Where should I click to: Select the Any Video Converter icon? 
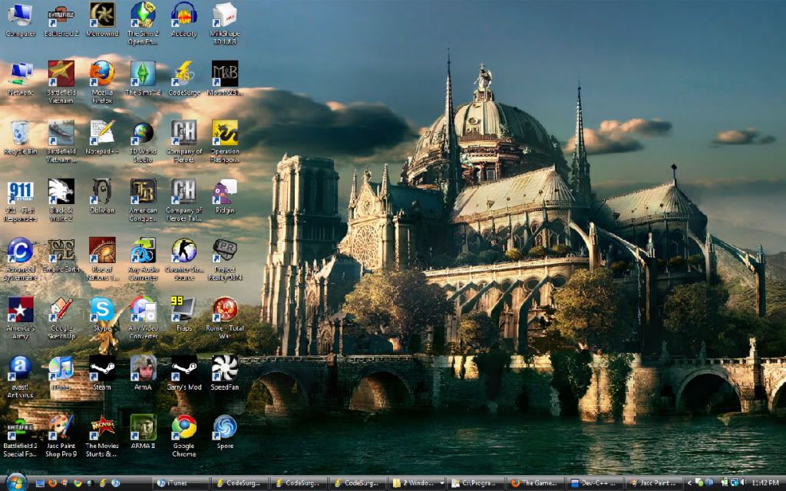(x=143, y=318)
